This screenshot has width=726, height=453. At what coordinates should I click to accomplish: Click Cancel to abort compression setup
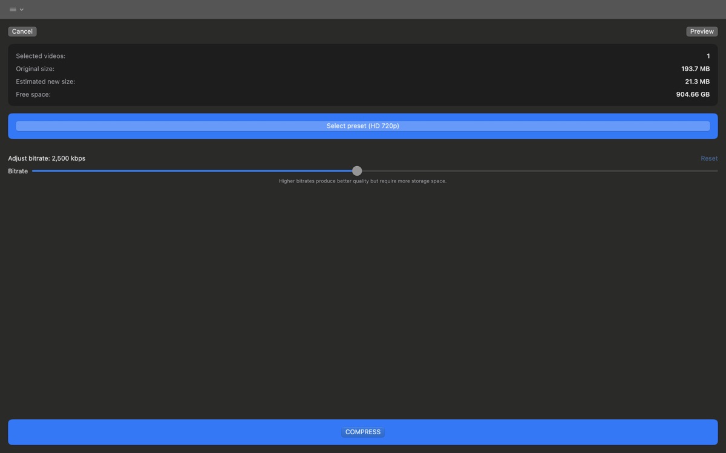(x=22, y=31)
